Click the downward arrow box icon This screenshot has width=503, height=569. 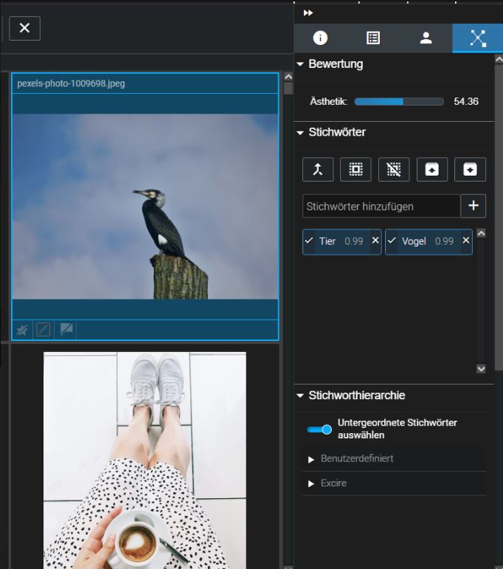tap(470, 169)
